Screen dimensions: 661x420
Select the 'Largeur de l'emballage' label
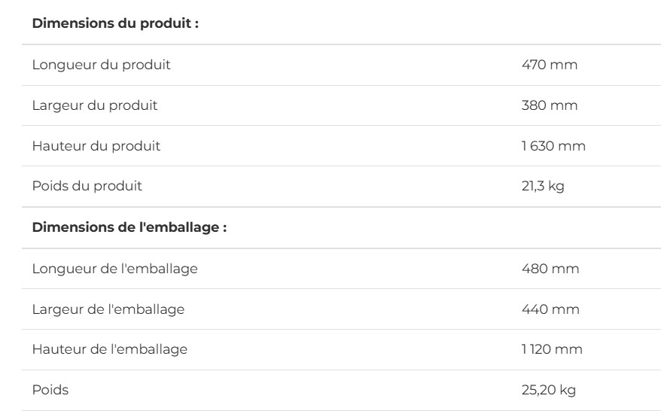[108, 309]
